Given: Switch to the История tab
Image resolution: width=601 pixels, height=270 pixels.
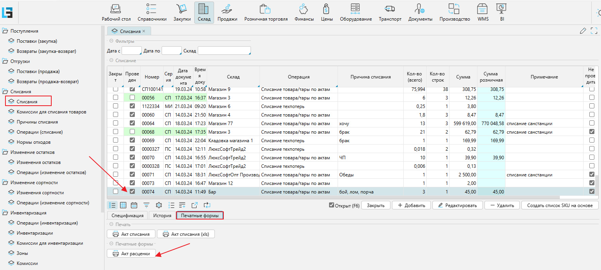Looking at the screenshot, I should point(162,216).
